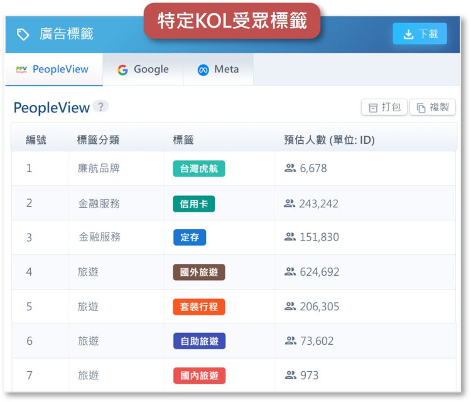Click 金融服務 in row 3
Image resolution: width=471 pixels, height=402 pixels.
(x=99, y=237)
